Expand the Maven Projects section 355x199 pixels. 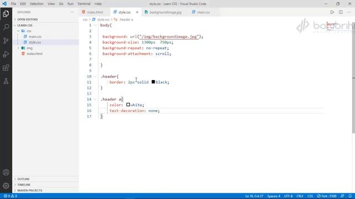[45, 190]
